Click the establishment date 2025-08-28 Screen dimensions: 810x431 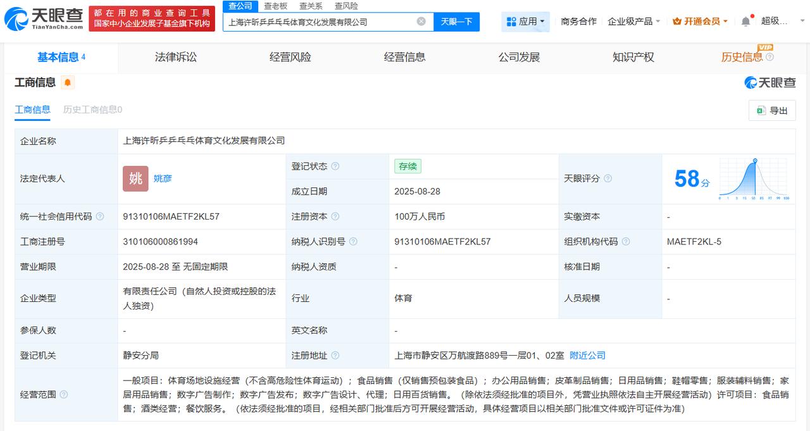pos(417,191)
